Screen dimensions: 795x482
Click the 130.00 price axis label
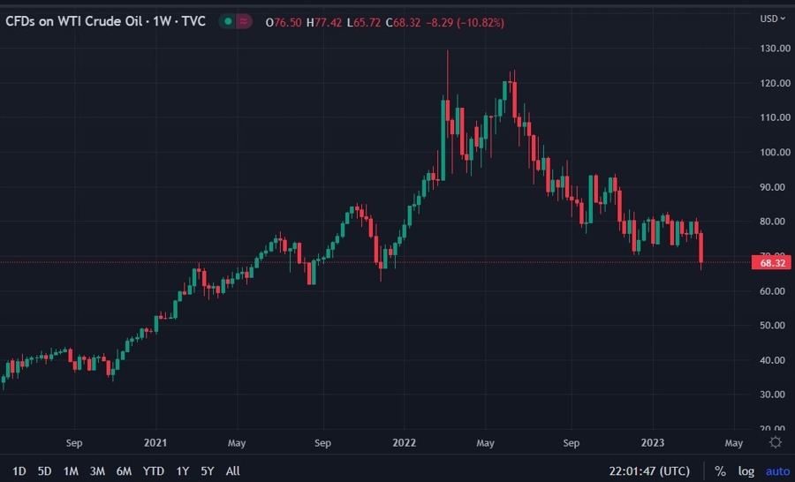tap(776, 49)
